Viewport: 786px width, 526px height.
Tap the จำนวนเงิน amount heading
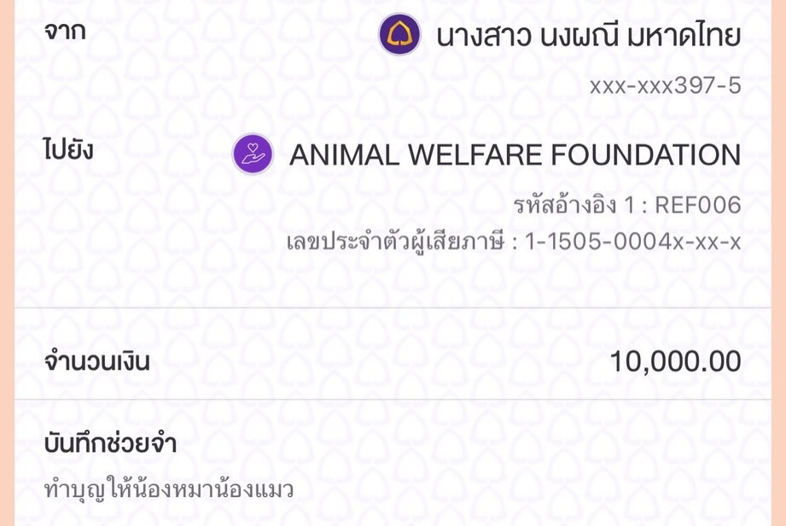[x=96, y=362]
